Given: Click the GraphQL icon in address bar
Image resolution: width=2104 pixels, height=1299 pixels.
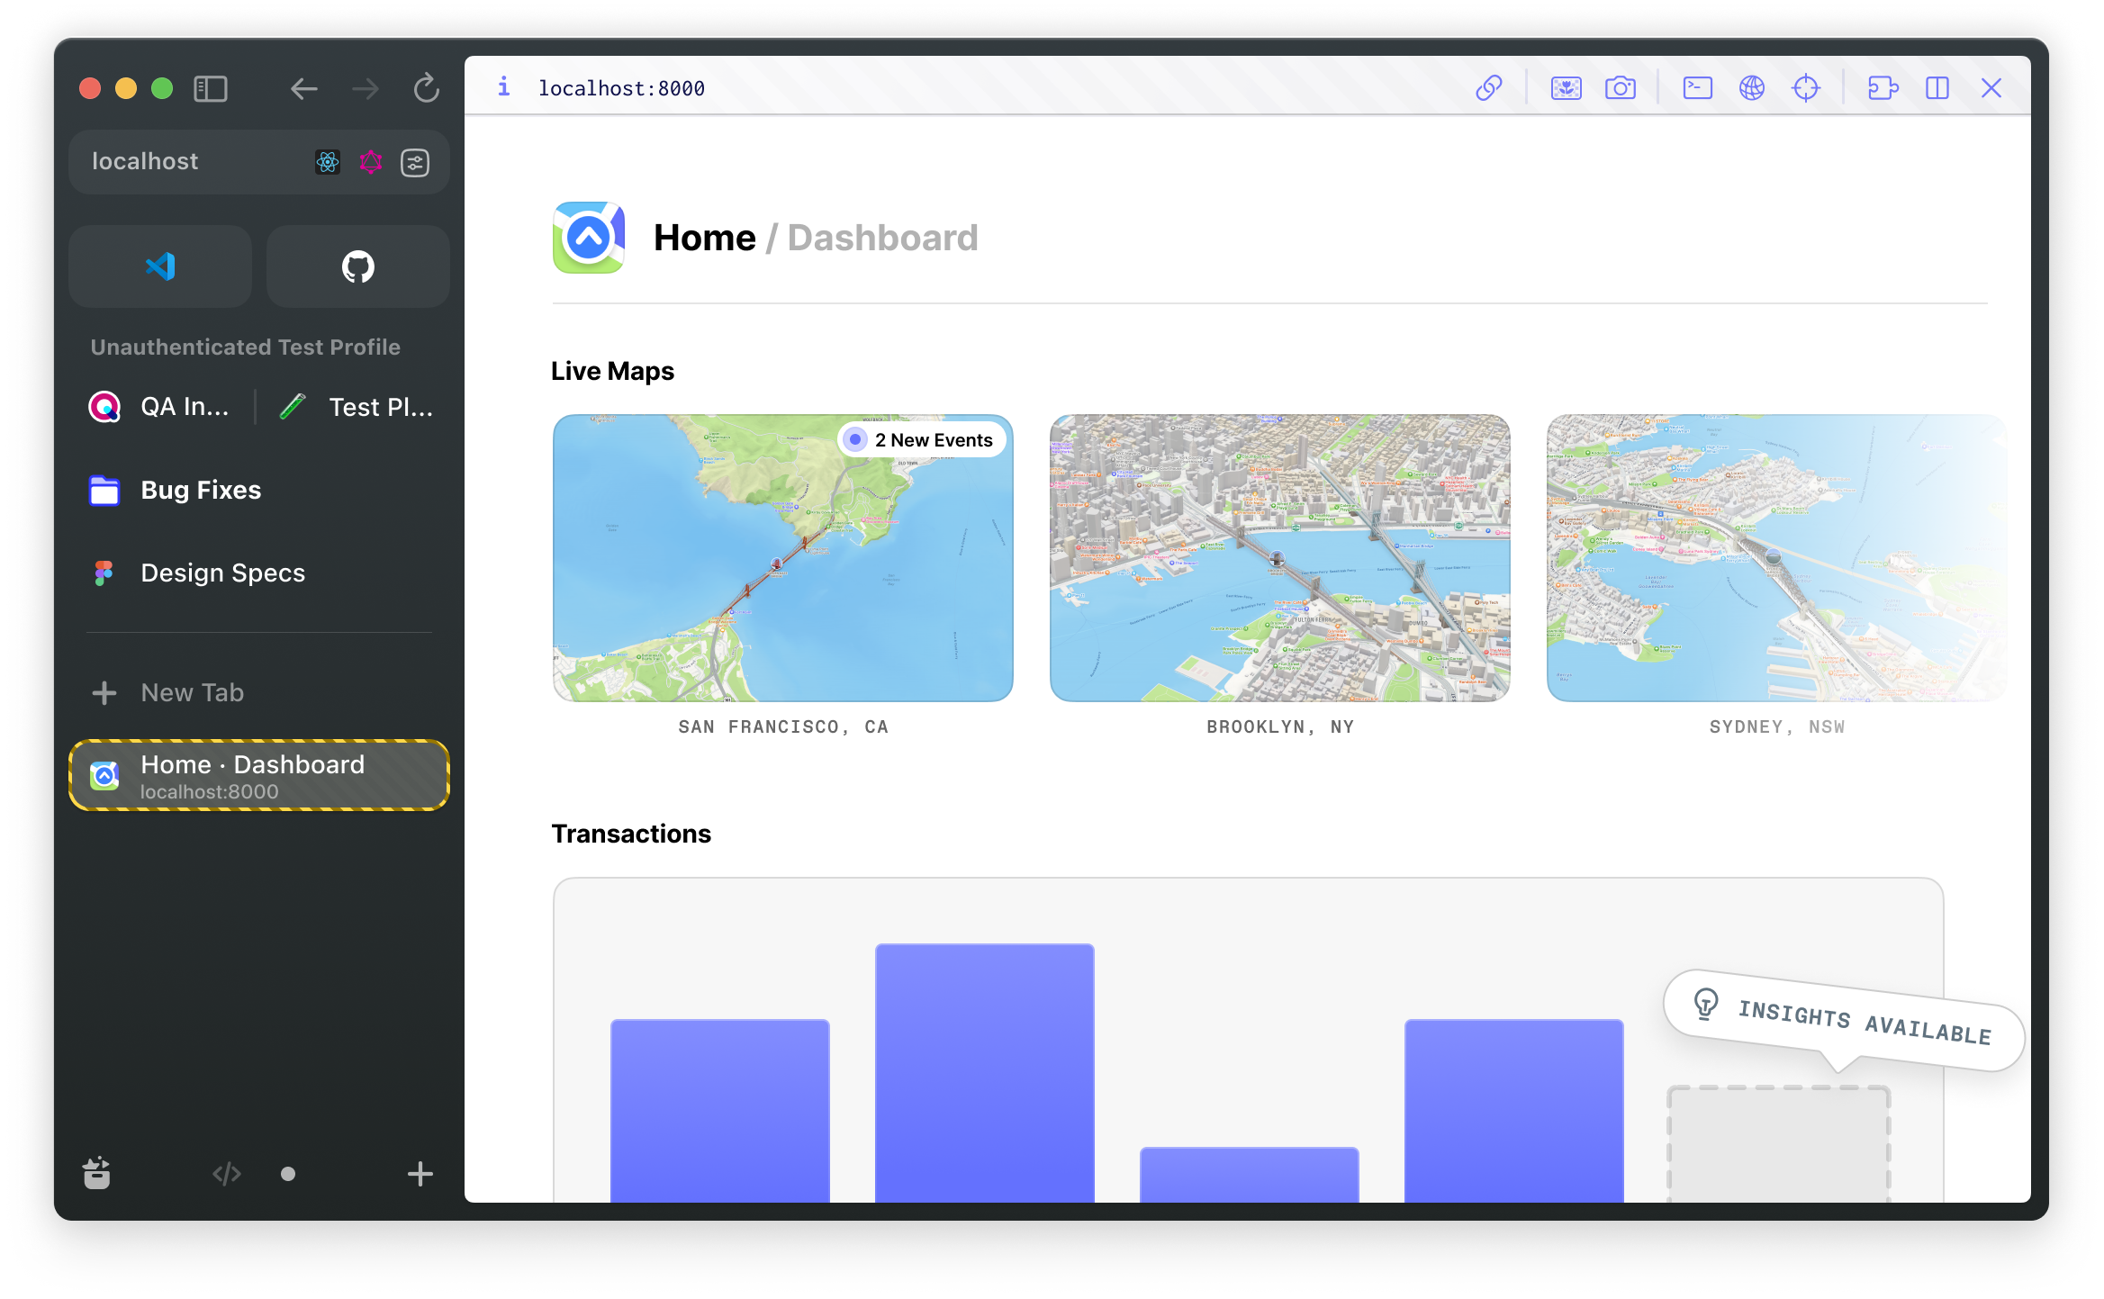Looking at the screenshot, I should 371,162.
